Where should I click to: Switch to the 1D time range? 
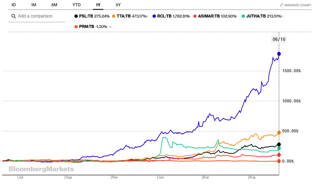13,5
